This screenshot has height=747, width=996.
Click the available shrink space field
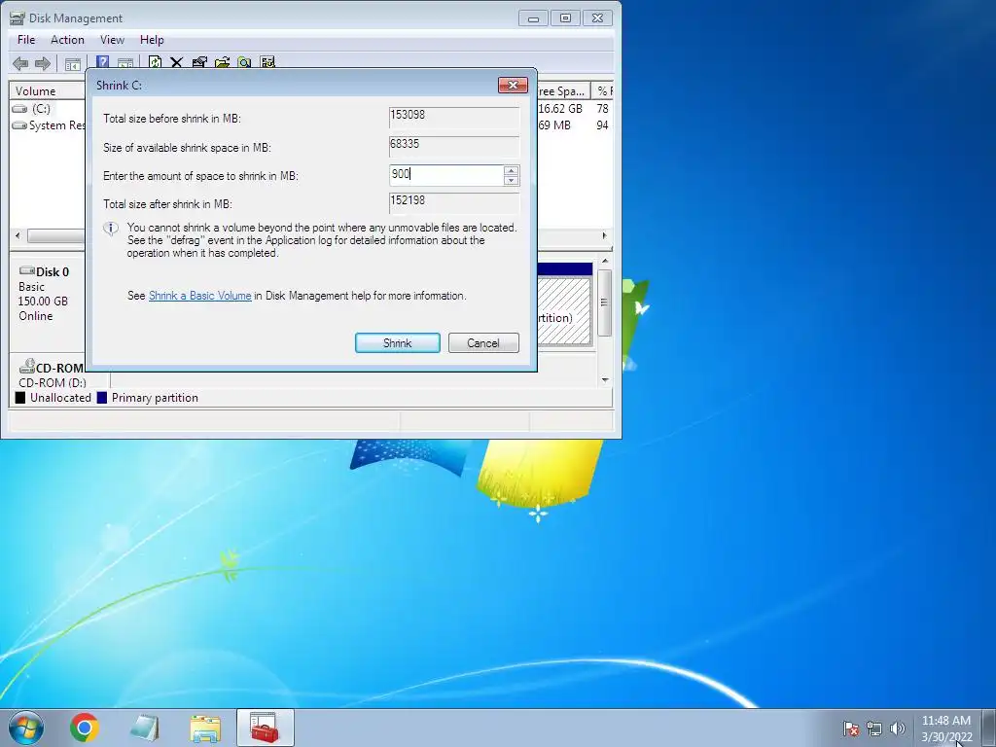pyautogui.click(x=453, y=147)
